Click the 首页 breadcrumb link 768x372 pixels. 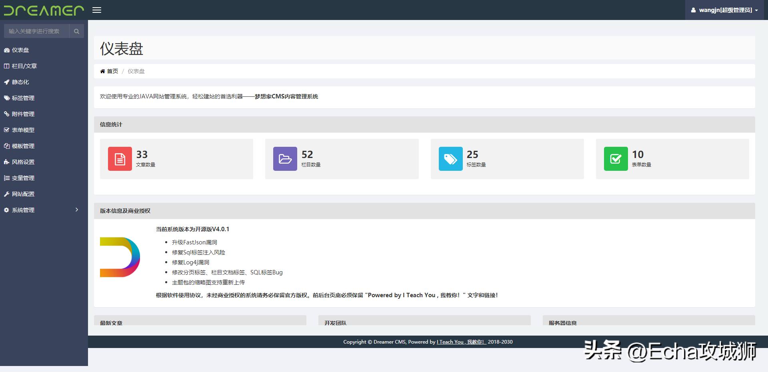tap(112, 71)
